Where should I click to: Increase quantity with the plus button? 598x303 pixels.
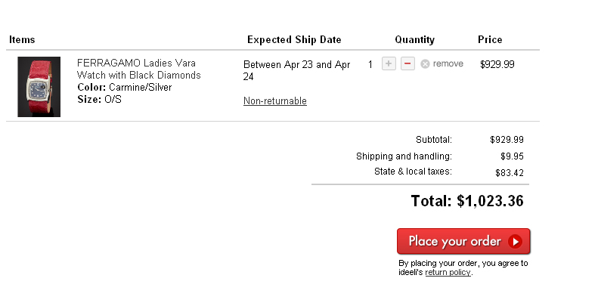[389, 63]
